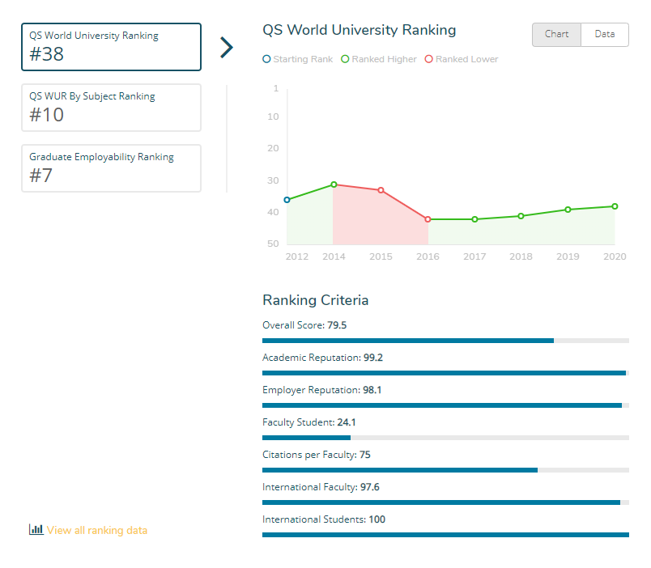Click the 2018 data point on chart
651x568 pixels.
[521, 216]
